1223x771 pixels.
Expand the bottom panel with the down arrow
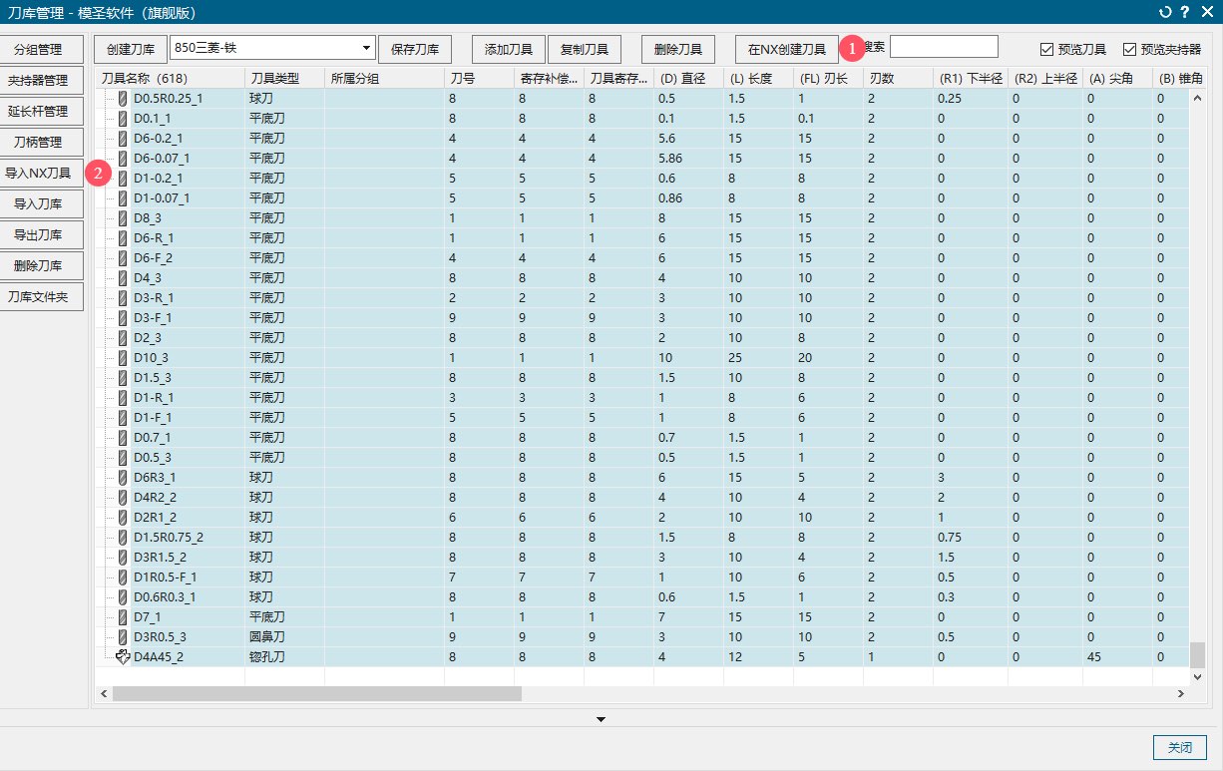(601, 718)
